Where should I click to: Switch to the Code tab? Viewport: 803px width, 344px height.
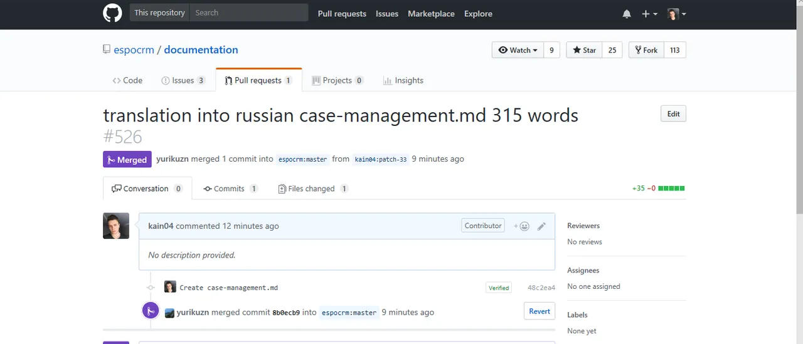pyautogui.click(x=127, y=80)
